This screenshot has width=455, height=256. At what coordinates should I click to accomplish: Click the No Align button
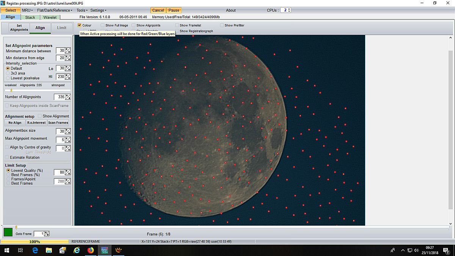pyautogui.click(x=15, y=123)
